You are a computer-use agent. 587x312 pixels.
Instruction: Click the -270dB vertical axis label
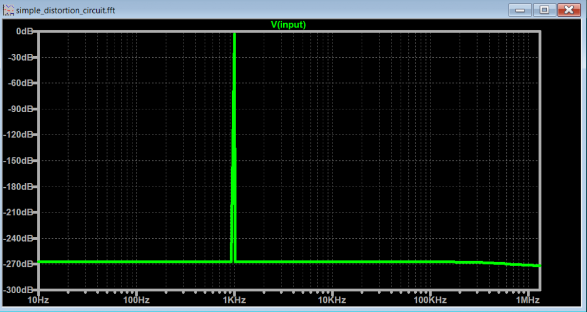(x=20, y=264)
